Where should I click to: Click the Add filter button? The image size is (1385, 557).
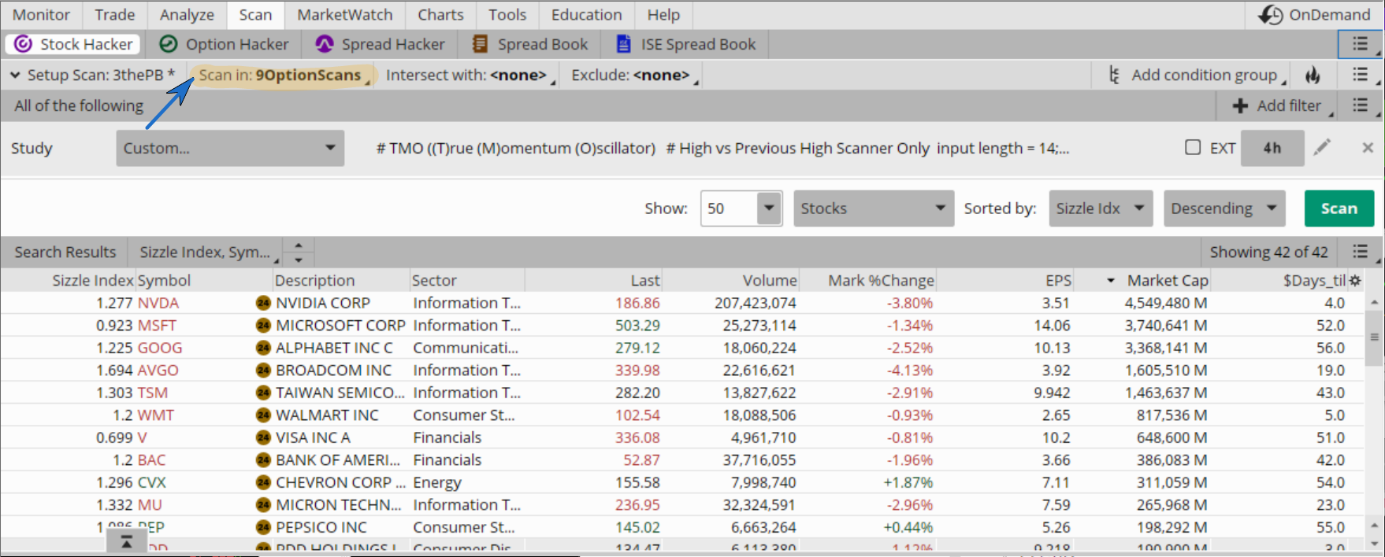(x=1277, y=105)
